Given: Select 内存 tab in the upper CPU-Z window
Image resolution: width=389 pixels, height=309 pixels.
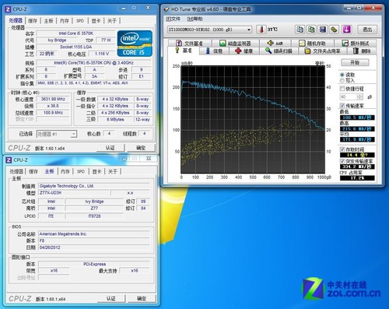Looking at the screenshot, I should [65, 21].
